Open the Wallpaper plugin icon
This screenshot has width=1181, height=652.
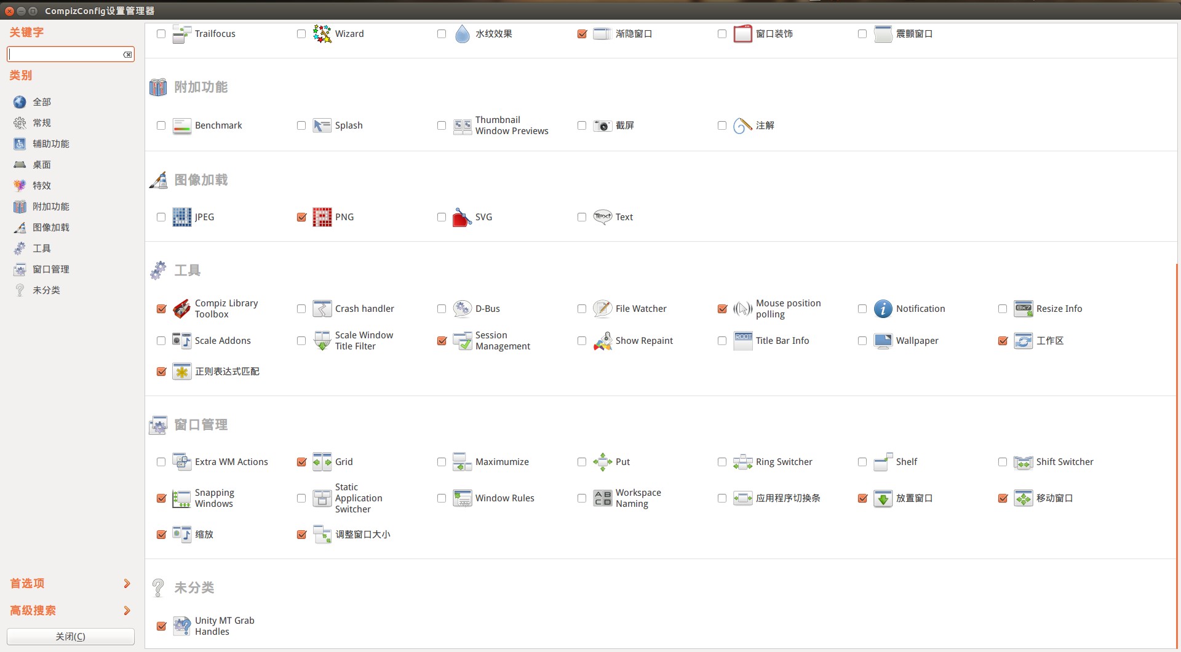(x=883, y=341)
